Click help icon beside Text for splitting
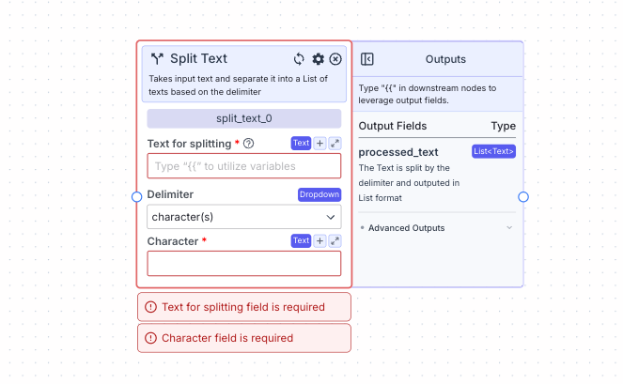 coord(248,144)
